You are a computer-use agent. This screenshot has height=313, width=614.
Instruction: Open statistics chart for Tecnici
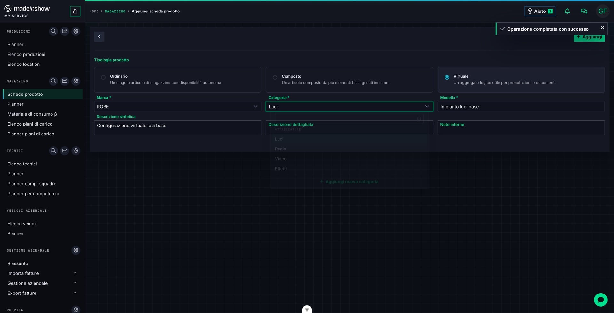(x=65, y=150)
